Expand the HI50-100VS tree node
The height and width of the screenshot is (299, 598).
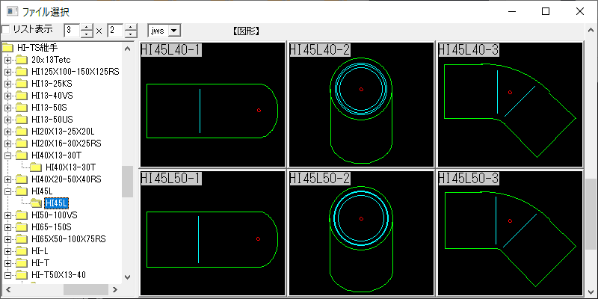click(x=8, y=215)
